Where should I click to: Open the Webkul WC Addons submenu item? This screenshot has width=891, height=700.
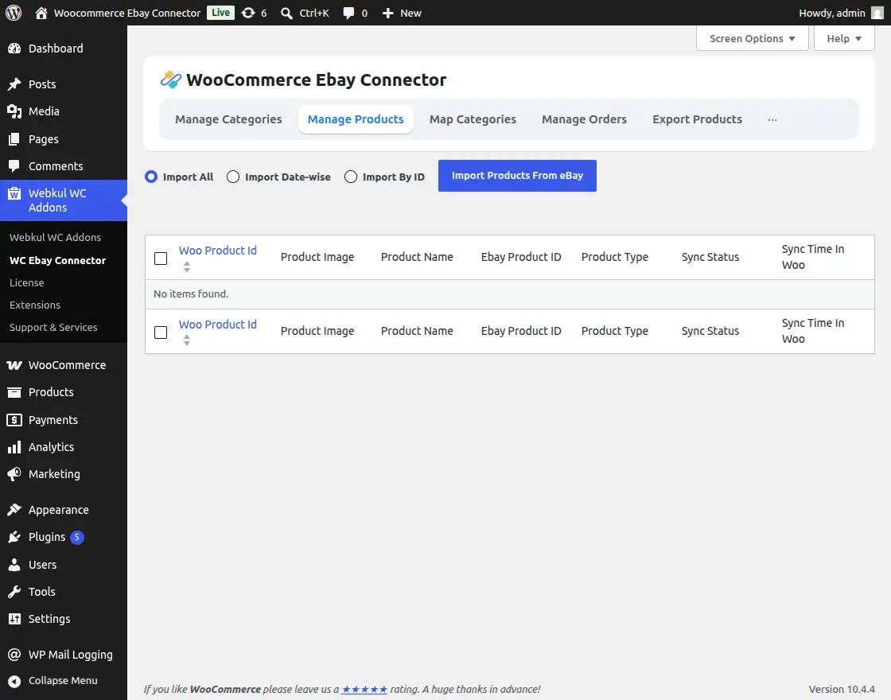[x=55, y=237]
